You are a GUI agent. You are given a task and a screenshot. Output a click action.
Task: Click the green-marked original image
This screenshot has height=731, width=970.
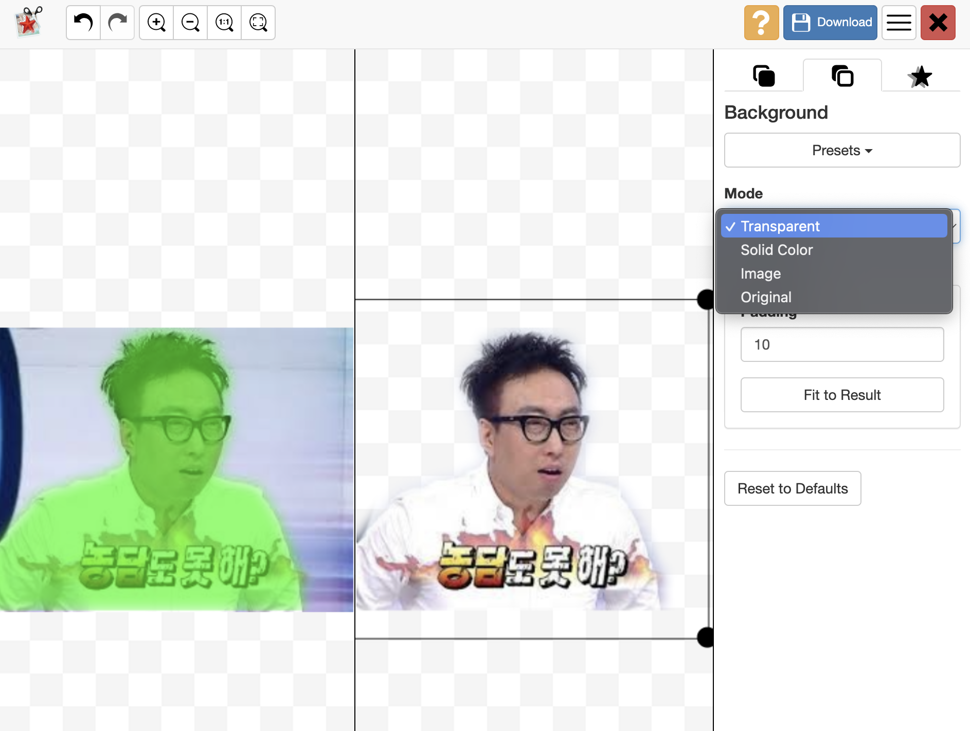176,469
